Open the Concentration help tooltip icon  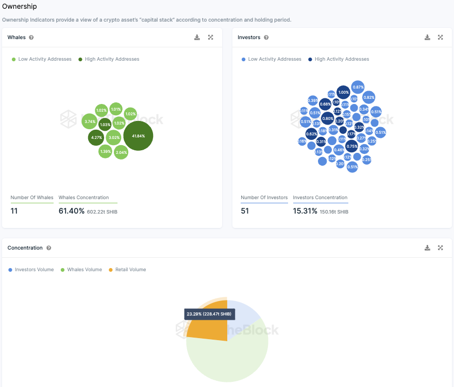coord(48,248)
